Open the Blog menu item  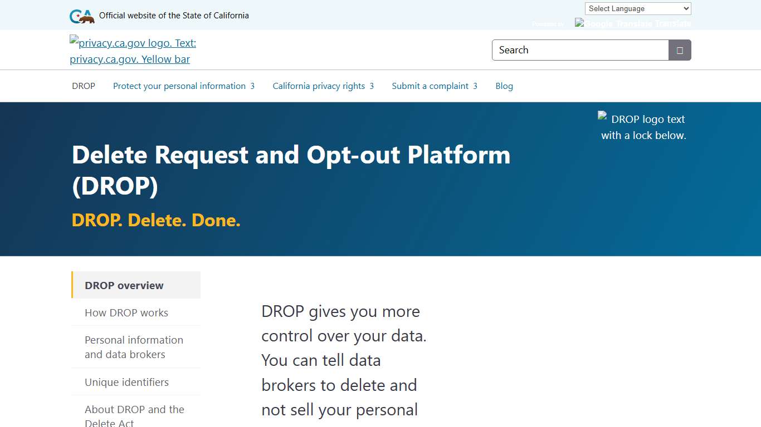pyautogui.click(x=504, y=86)
